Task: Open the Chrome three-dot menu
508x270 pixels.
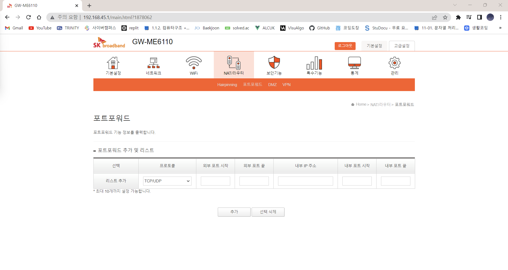Action: click(501, 17)
